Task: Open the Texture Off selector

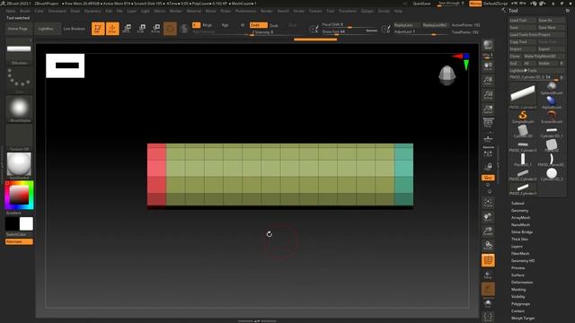Action: click(x=19, y=137)
